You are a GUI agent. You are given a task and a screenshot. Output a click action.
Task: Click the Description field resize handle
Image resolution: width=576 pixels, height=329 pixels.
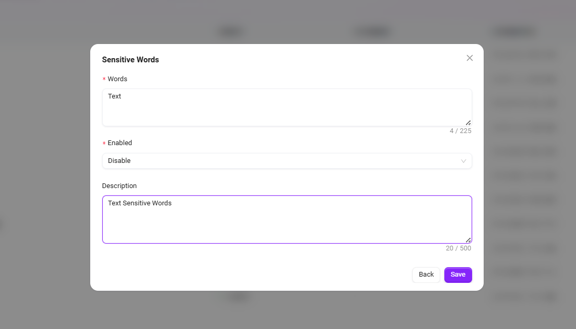point(468,240)
